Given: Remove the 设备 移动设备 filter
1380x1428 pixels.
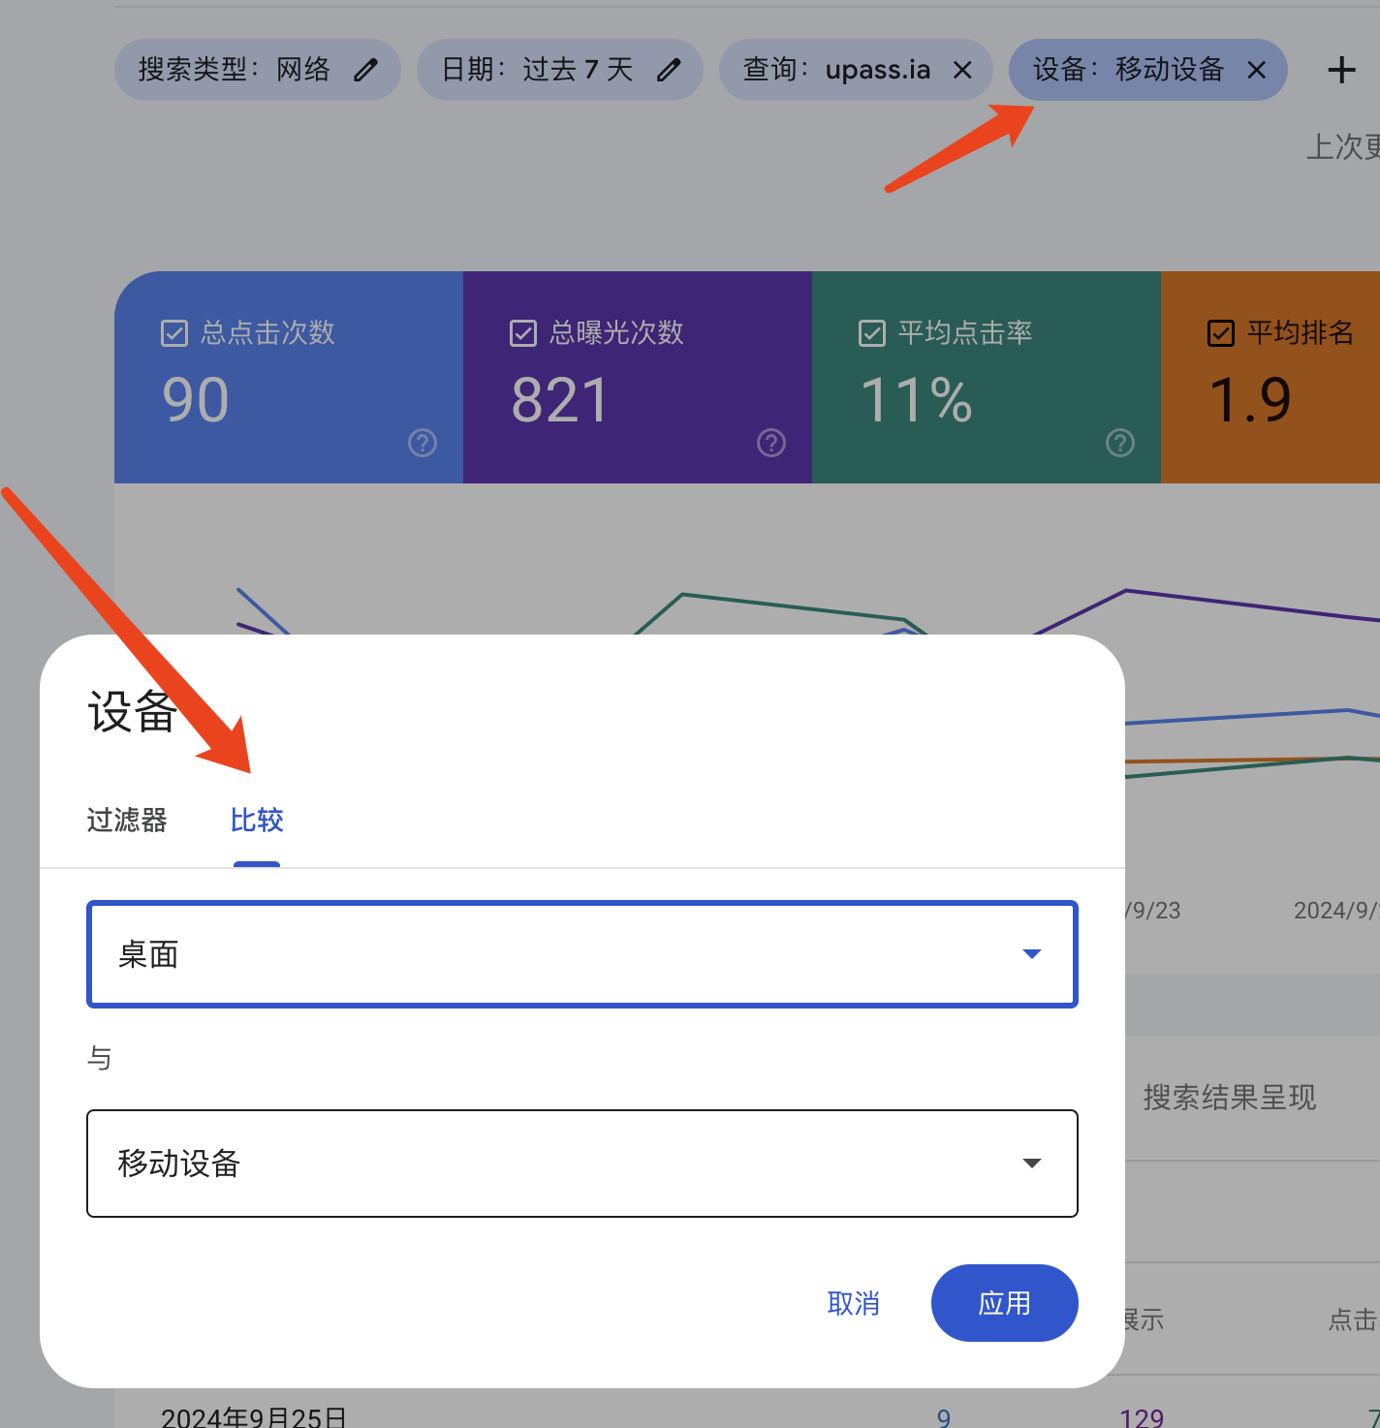Looking at the screenshot, I should 1256,70.
